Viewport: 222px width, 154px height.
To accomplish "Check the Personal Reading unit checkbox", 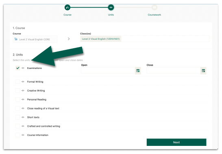I will 18,99.
